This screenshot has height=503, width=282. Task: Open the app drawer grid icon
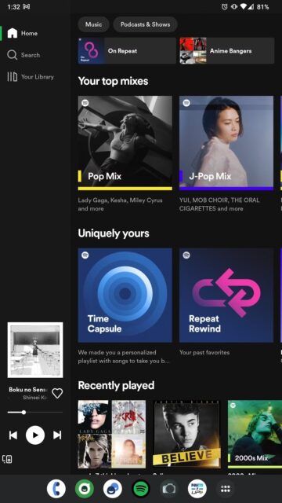(x=226, y=489)
